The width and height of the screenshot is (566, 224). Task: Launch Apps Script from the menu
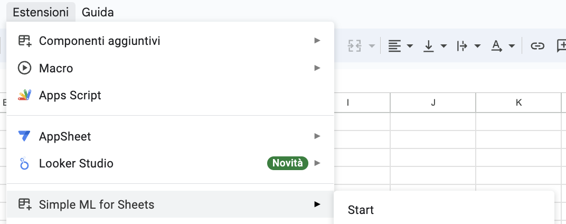170,96
